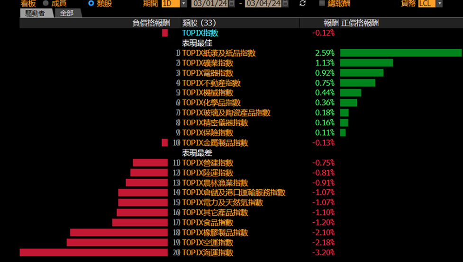Open the TOPIX指數 row
The height and width of the screenshot is (262, 463).
click(200, 33)
